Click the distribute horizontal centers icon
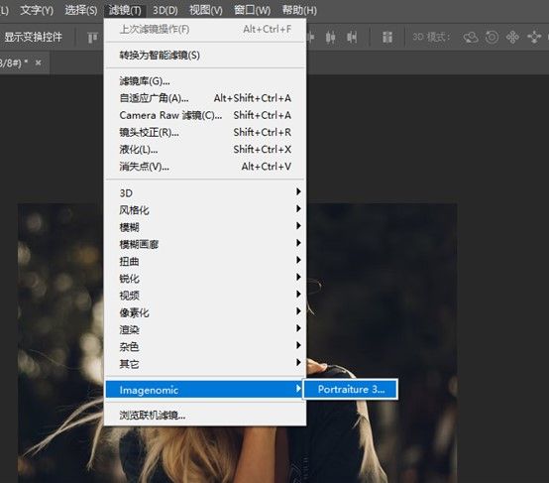 coord(331,37)
